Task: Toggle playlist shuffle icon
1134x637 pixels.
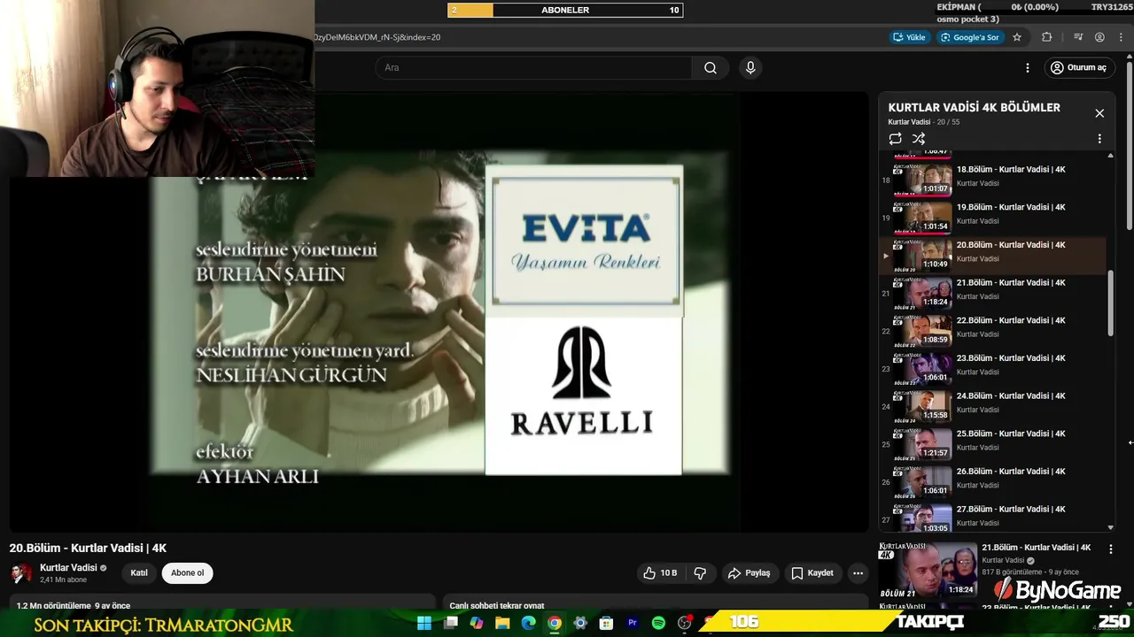Action: tap(919, 139)
